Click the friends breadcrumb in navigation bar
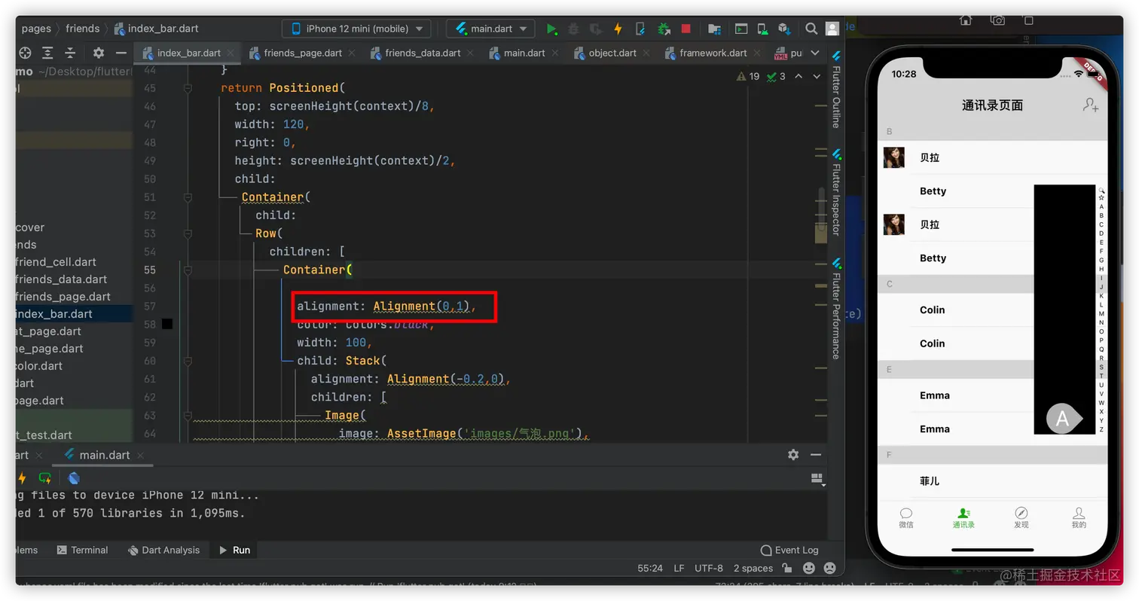This screenshot has height=601, width=1139. (83, 29)
